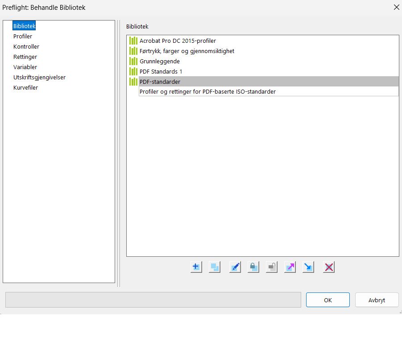Click the lock library padlock icon
The height and width of the screenshot is (337, 402).
tap(253, 267)
